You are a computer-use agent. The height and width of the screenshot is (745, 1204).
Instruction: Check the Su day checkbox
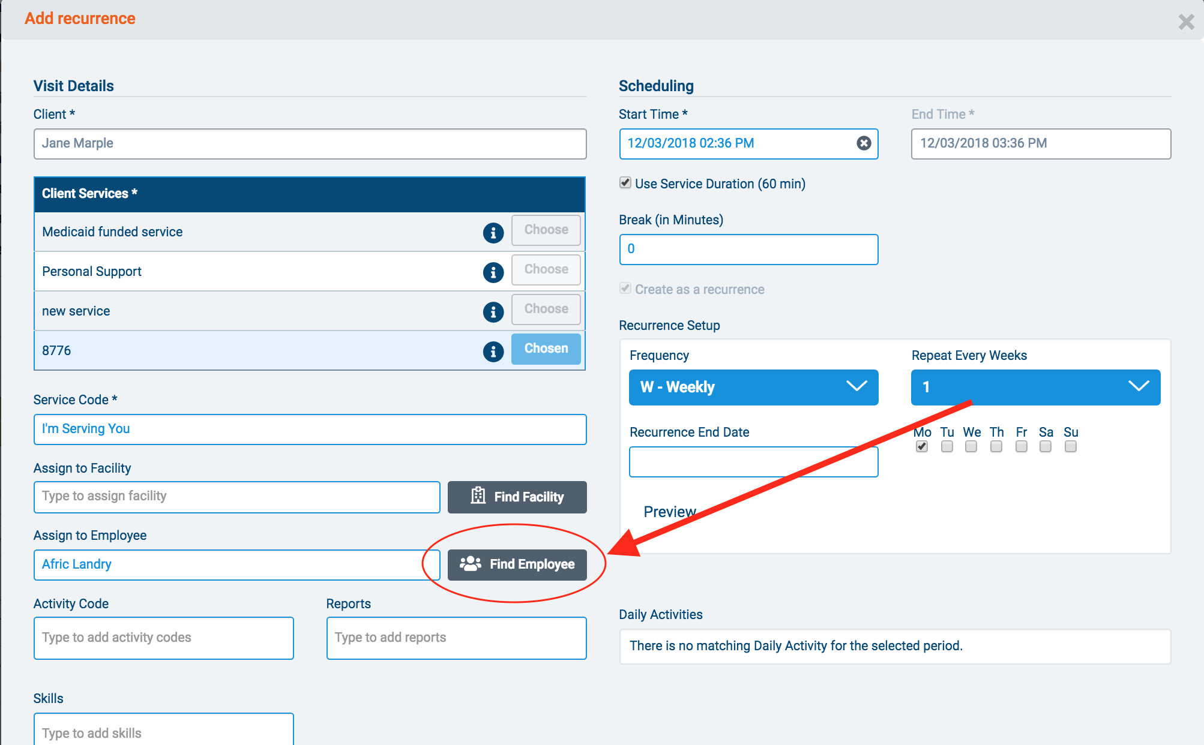[1071, 446]
